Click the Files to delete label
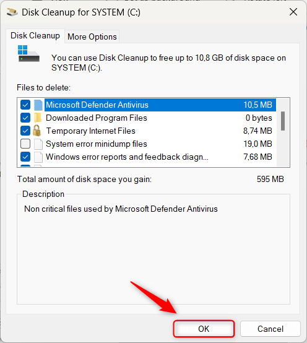This screenshot has height=343, width=307. [x=43, y=88]
